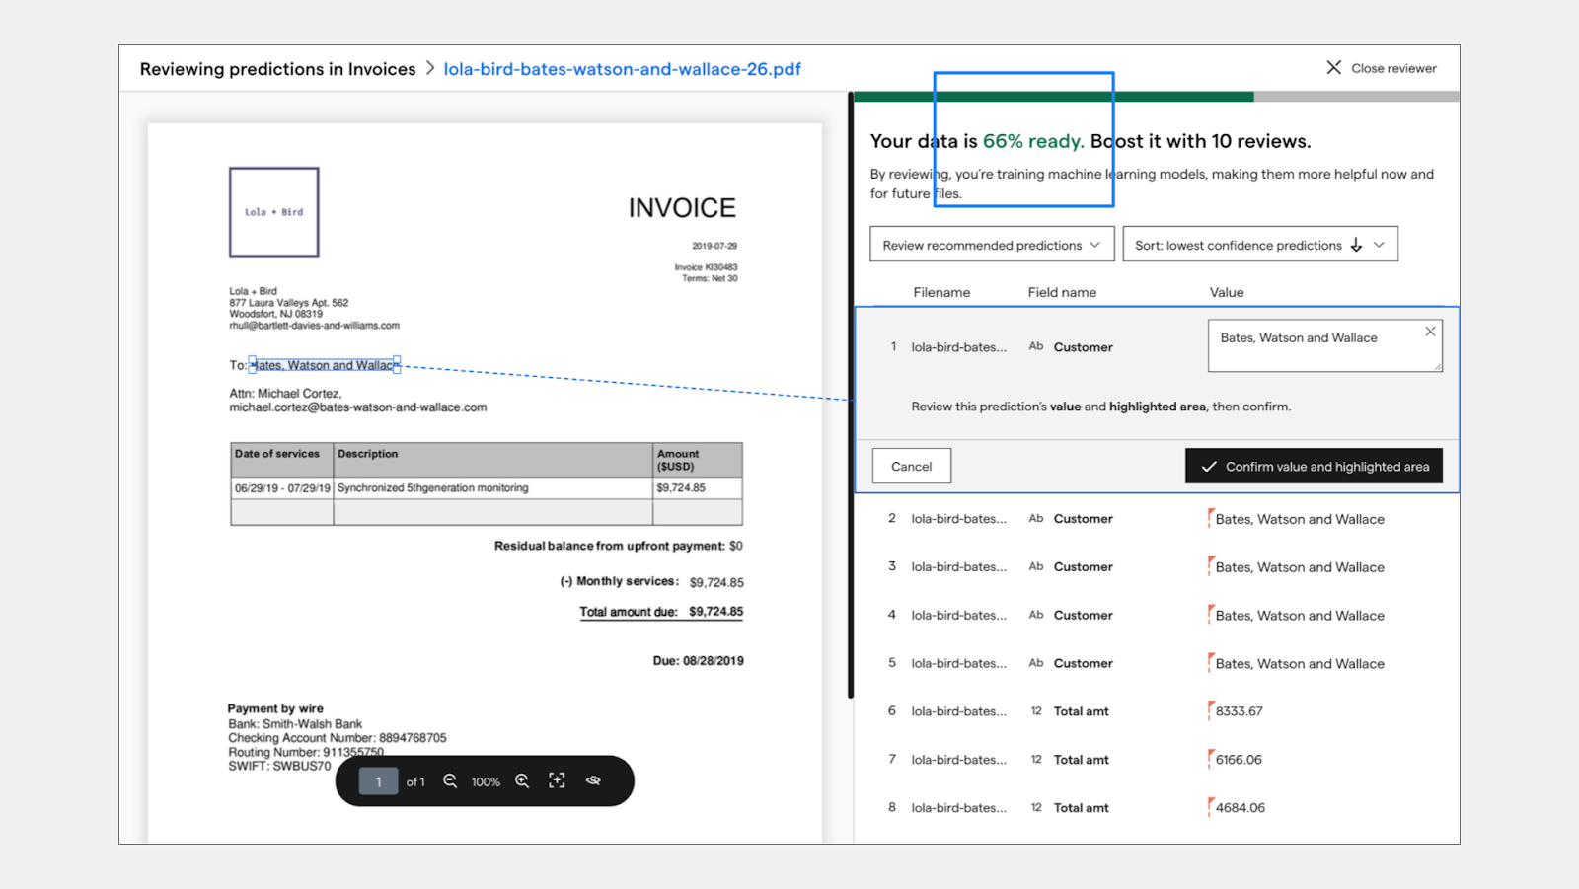Click the INVOICE heading in the document
Viewport: 1579px width, 889px height.
coord(682,208)
